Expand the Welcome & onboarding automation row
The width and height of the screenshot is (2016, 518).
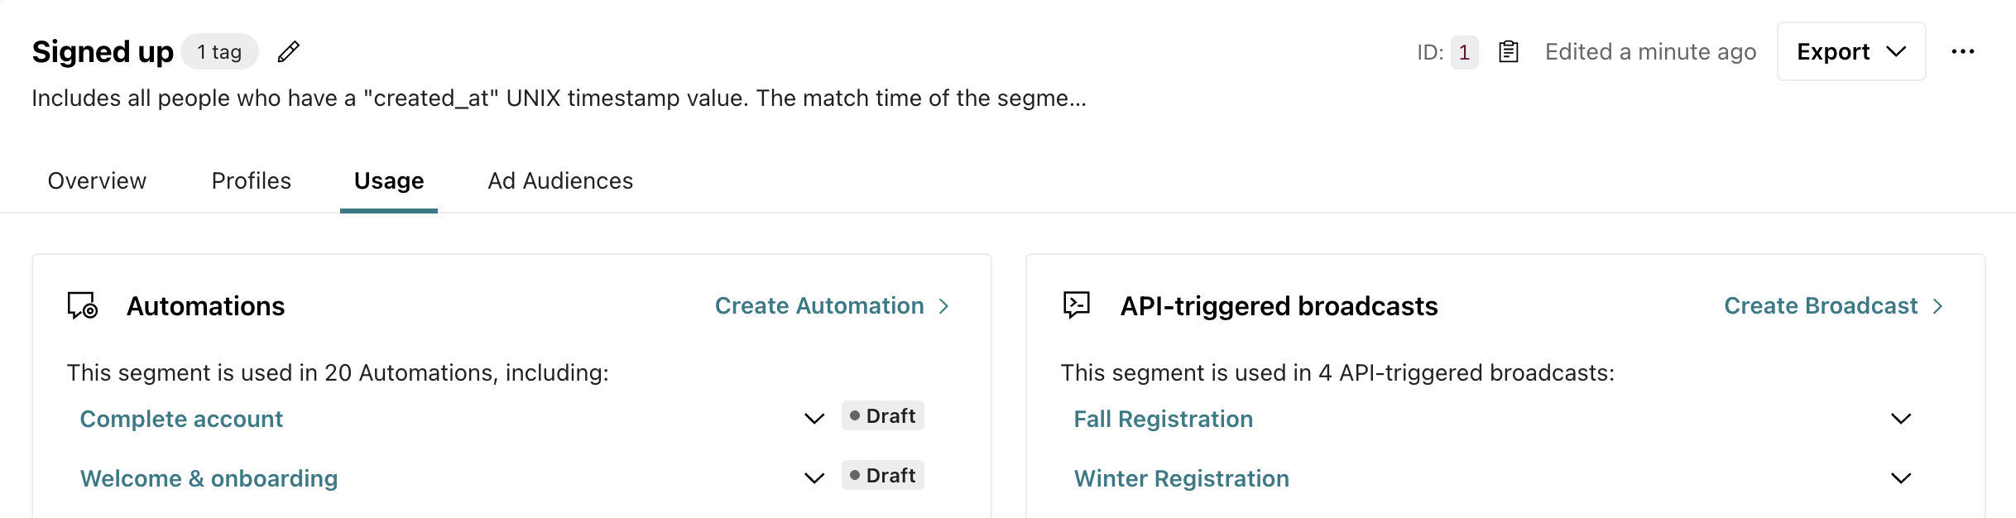coord(814,478)
